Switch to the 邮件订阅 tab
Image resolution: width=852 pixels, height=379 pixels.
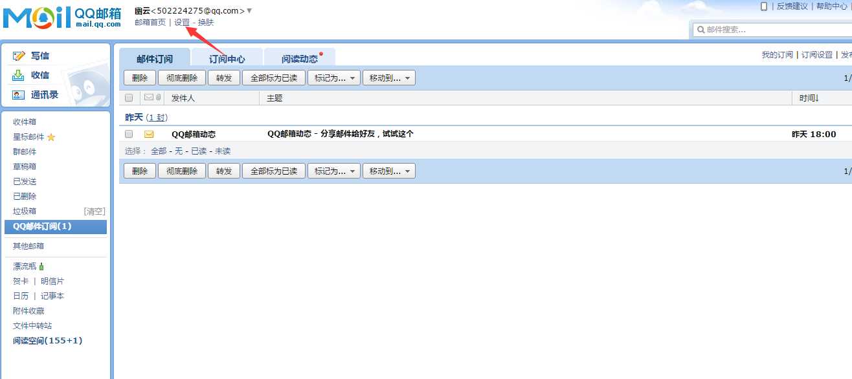pyautogui.click(x=155, y=59)
